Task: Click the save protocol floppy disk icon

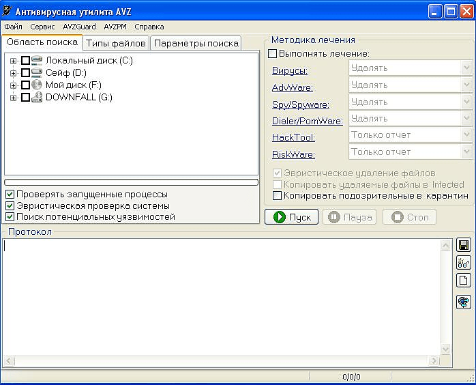Action: (464, 246)
